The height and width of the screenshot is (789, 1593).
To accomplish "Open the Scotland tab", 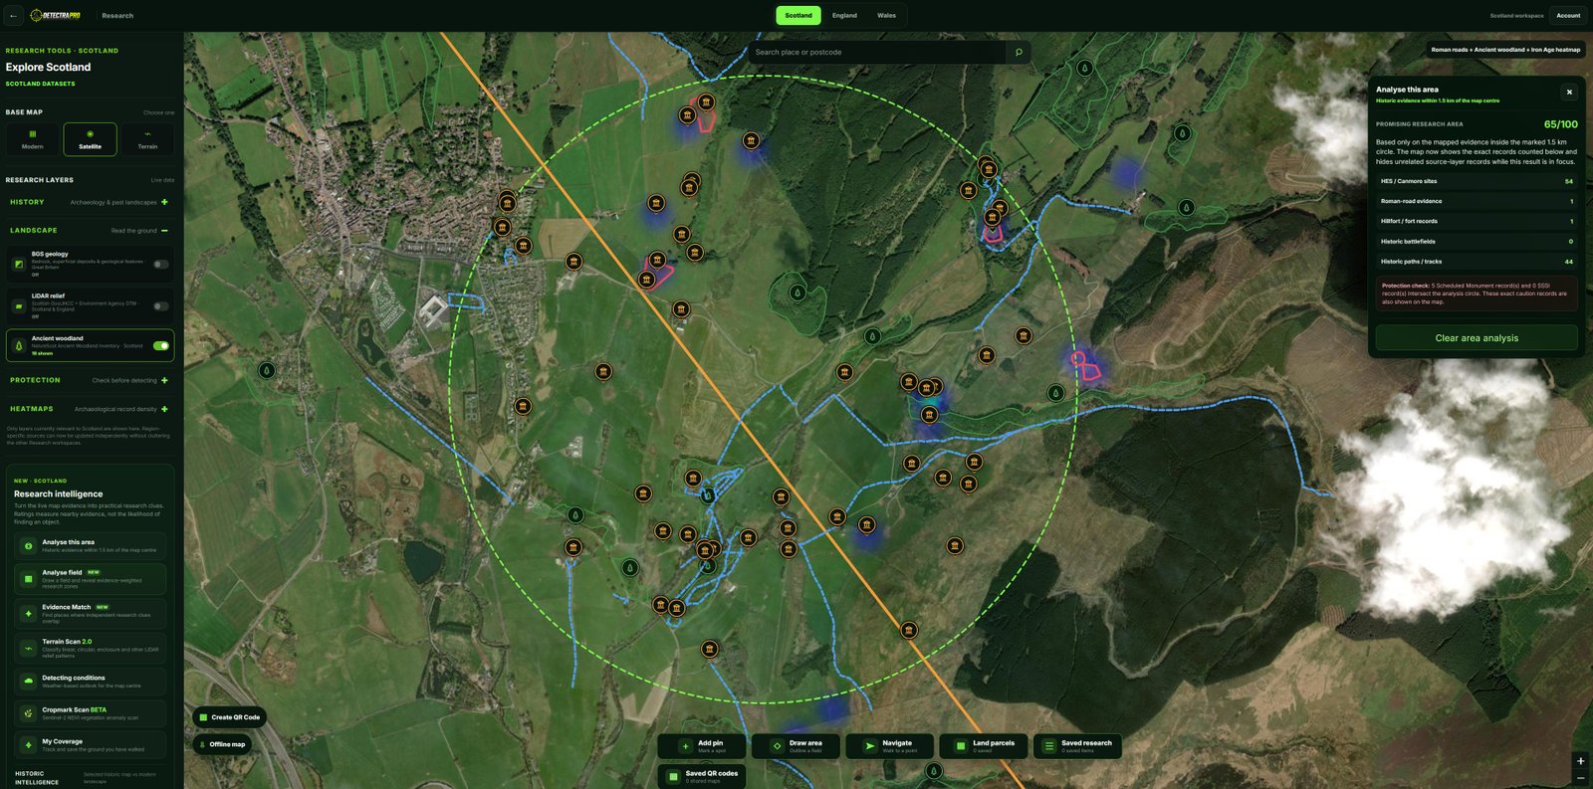I will click(x=798, y=15).
